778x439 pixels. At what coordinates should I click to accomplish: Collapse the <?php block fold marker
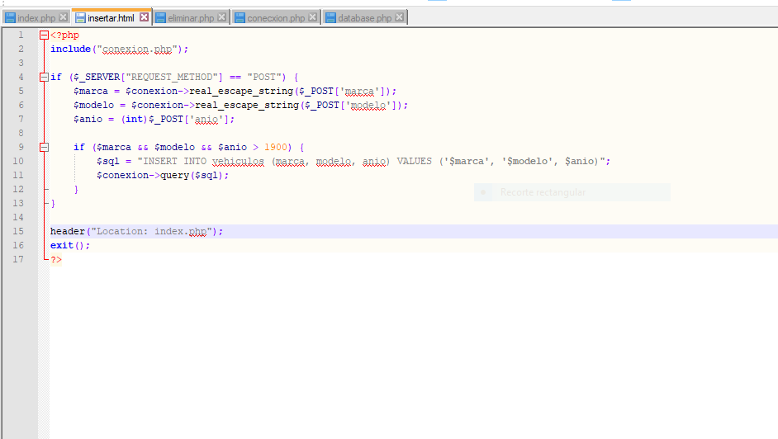pos(44,35)
